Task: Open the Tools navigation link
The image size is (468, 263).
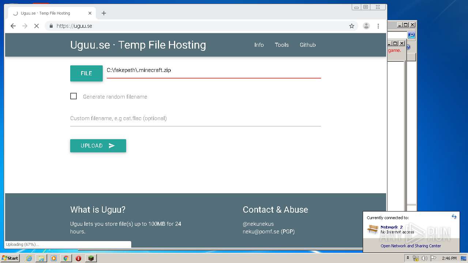Action: click(x=282, y=45)
